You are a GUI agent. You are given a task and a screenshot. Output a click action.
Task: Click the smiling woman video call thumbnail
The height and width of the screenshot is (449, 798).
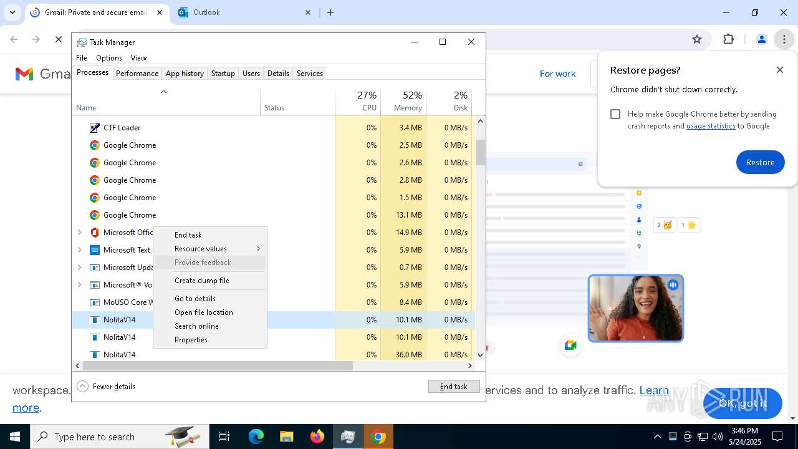636,309
